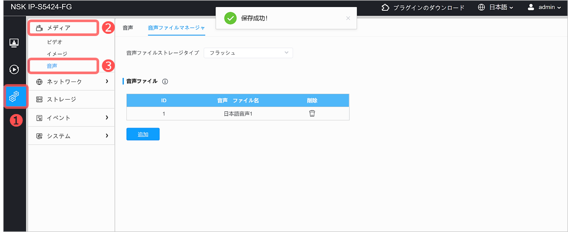Viewport: 568px width, 232px height.
Task: Click the admin user avatar icon
Action: pos(531,7)
